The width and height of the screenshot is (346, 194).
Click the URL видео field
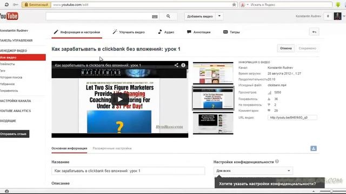(x=292, y=117)
